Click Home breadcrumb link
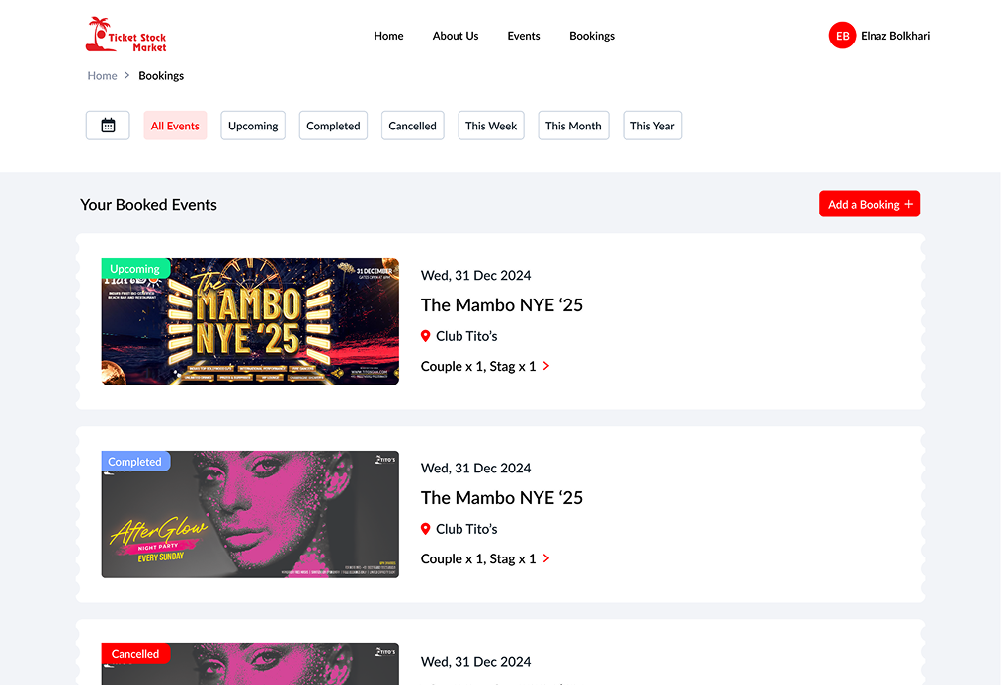This screenshot has height=685, width=1001. pos(102,75)
